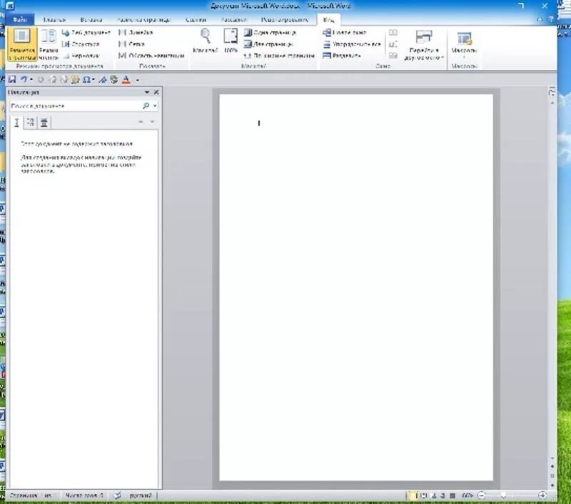
Task: Open the File (Файл) tab
Action: pos(20,20)
